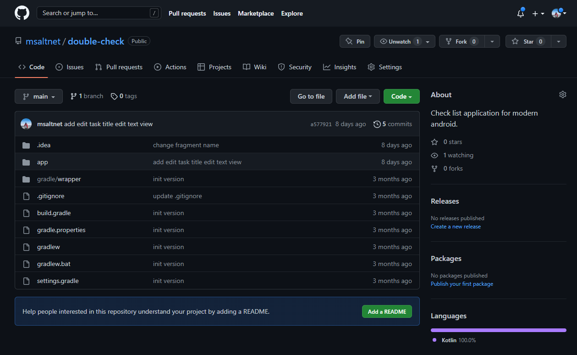Click the Kotlin language percentage bar
Image resolution: width=577 pixels, height=355 pixels.
(499, 330)
